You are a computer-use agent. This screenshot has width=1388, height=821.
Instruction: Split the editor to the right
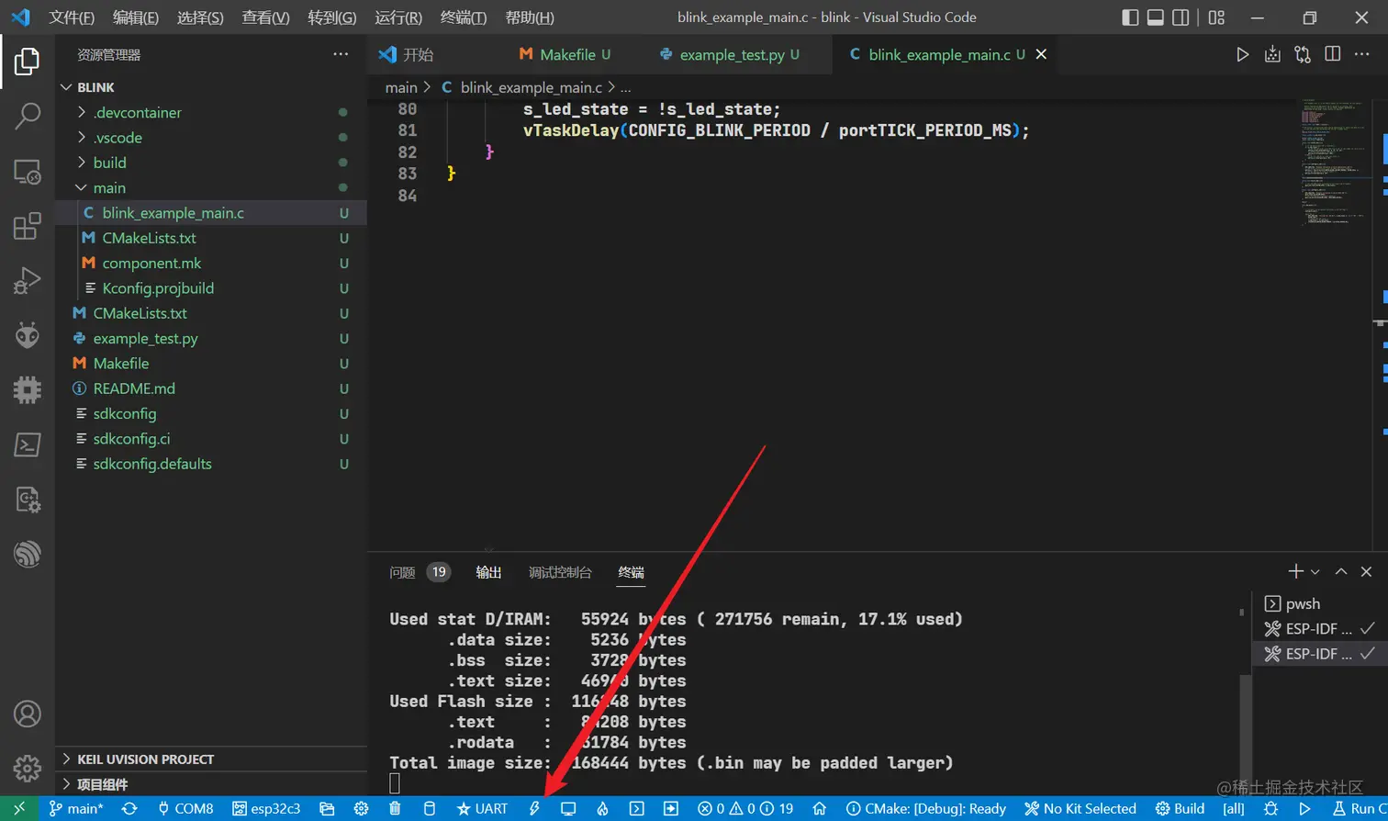tap(1333, 55)
